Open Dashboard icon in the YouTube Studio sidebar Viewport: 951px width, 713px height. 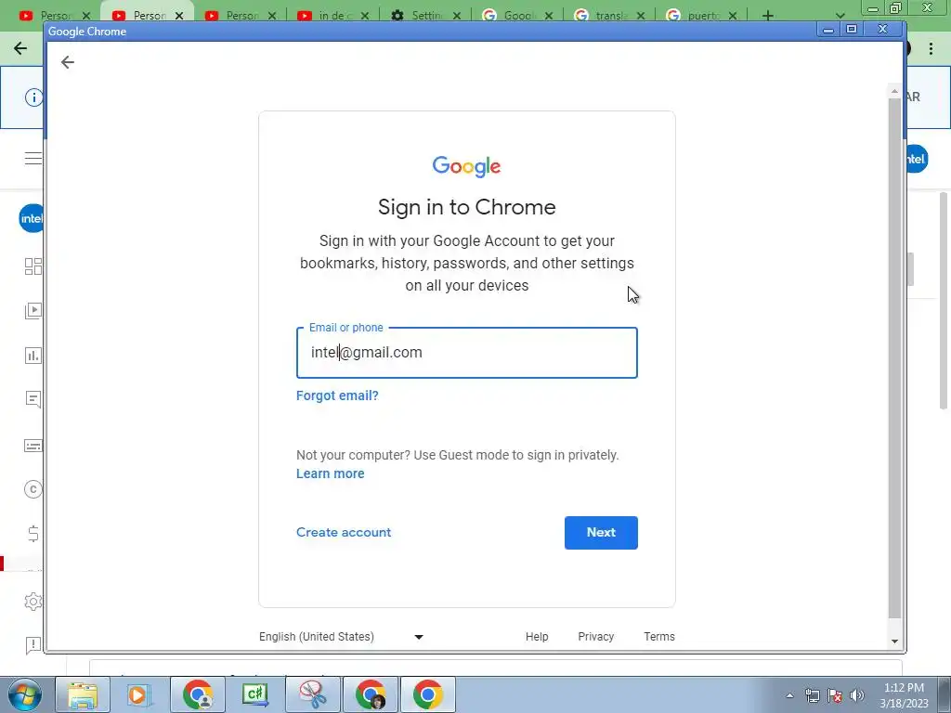pos(33,266)
